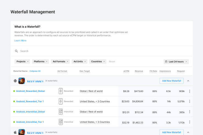Focus the Search input field

(x=82, y=51)
